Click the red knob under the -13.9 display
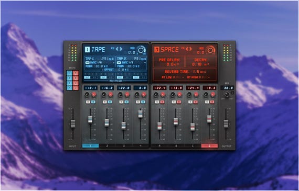Image resolution: width=299 pixels, height=191 pixels. pos(179,94)
